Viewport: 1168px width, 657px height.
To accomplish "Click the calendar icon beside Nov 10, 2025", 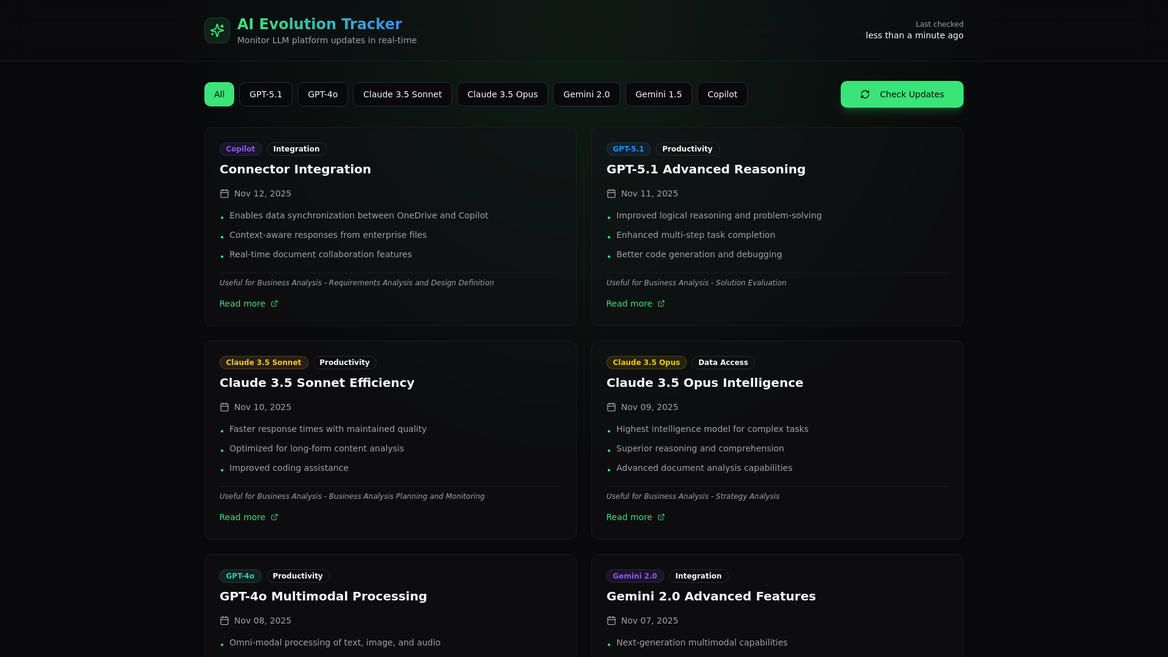I will [x=224, y=407].
